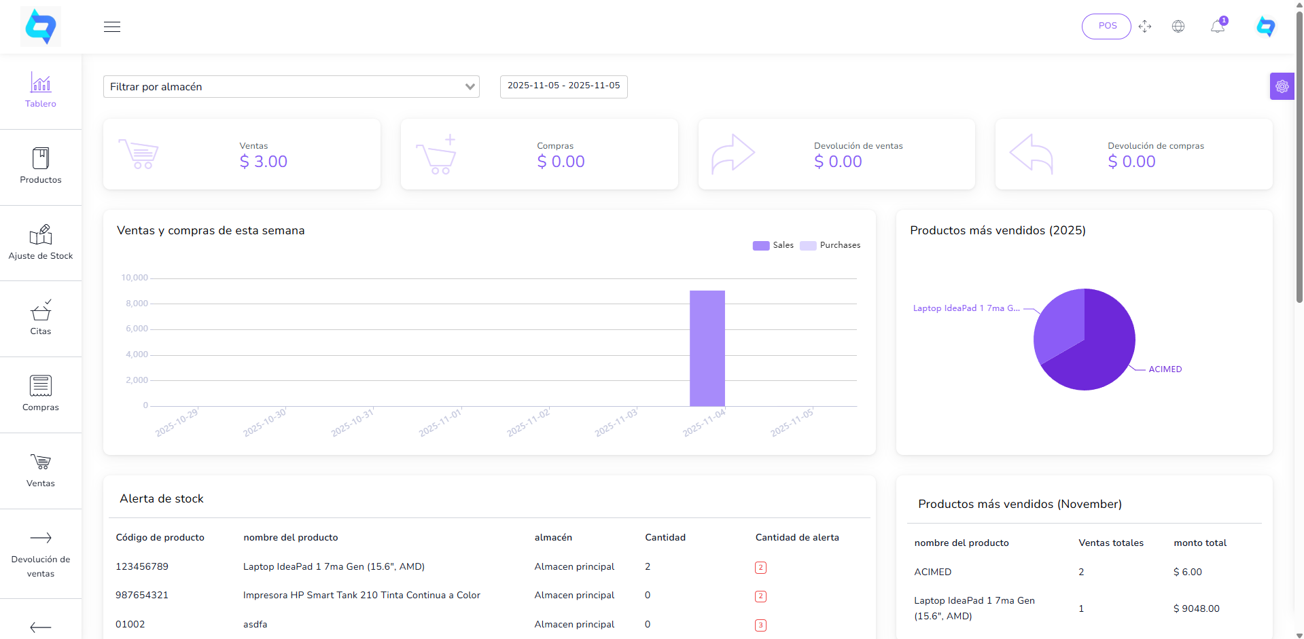Open the date range picker

click(563, 86)
